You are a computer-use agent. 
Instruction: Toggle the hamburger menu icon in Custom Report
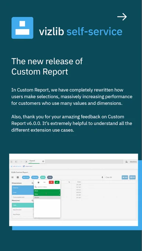[x=13, y=178]
